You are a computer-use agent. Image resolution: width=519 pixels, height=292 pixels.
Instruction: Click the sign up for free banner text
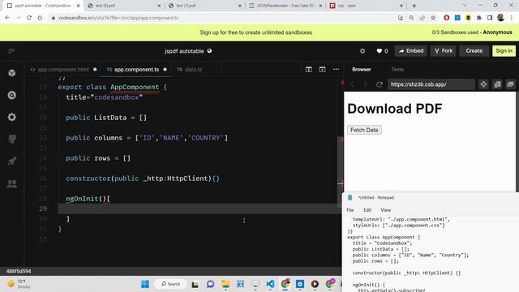[256, 32]
